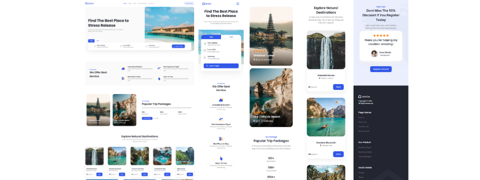Viewport: 480px width, 180px height.
Task: Click the Register Account button
Action: 381,69
